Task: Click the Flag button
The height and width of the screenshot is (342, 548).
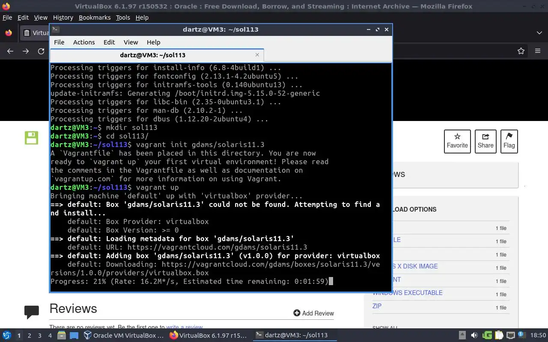Action: (509, 141)
